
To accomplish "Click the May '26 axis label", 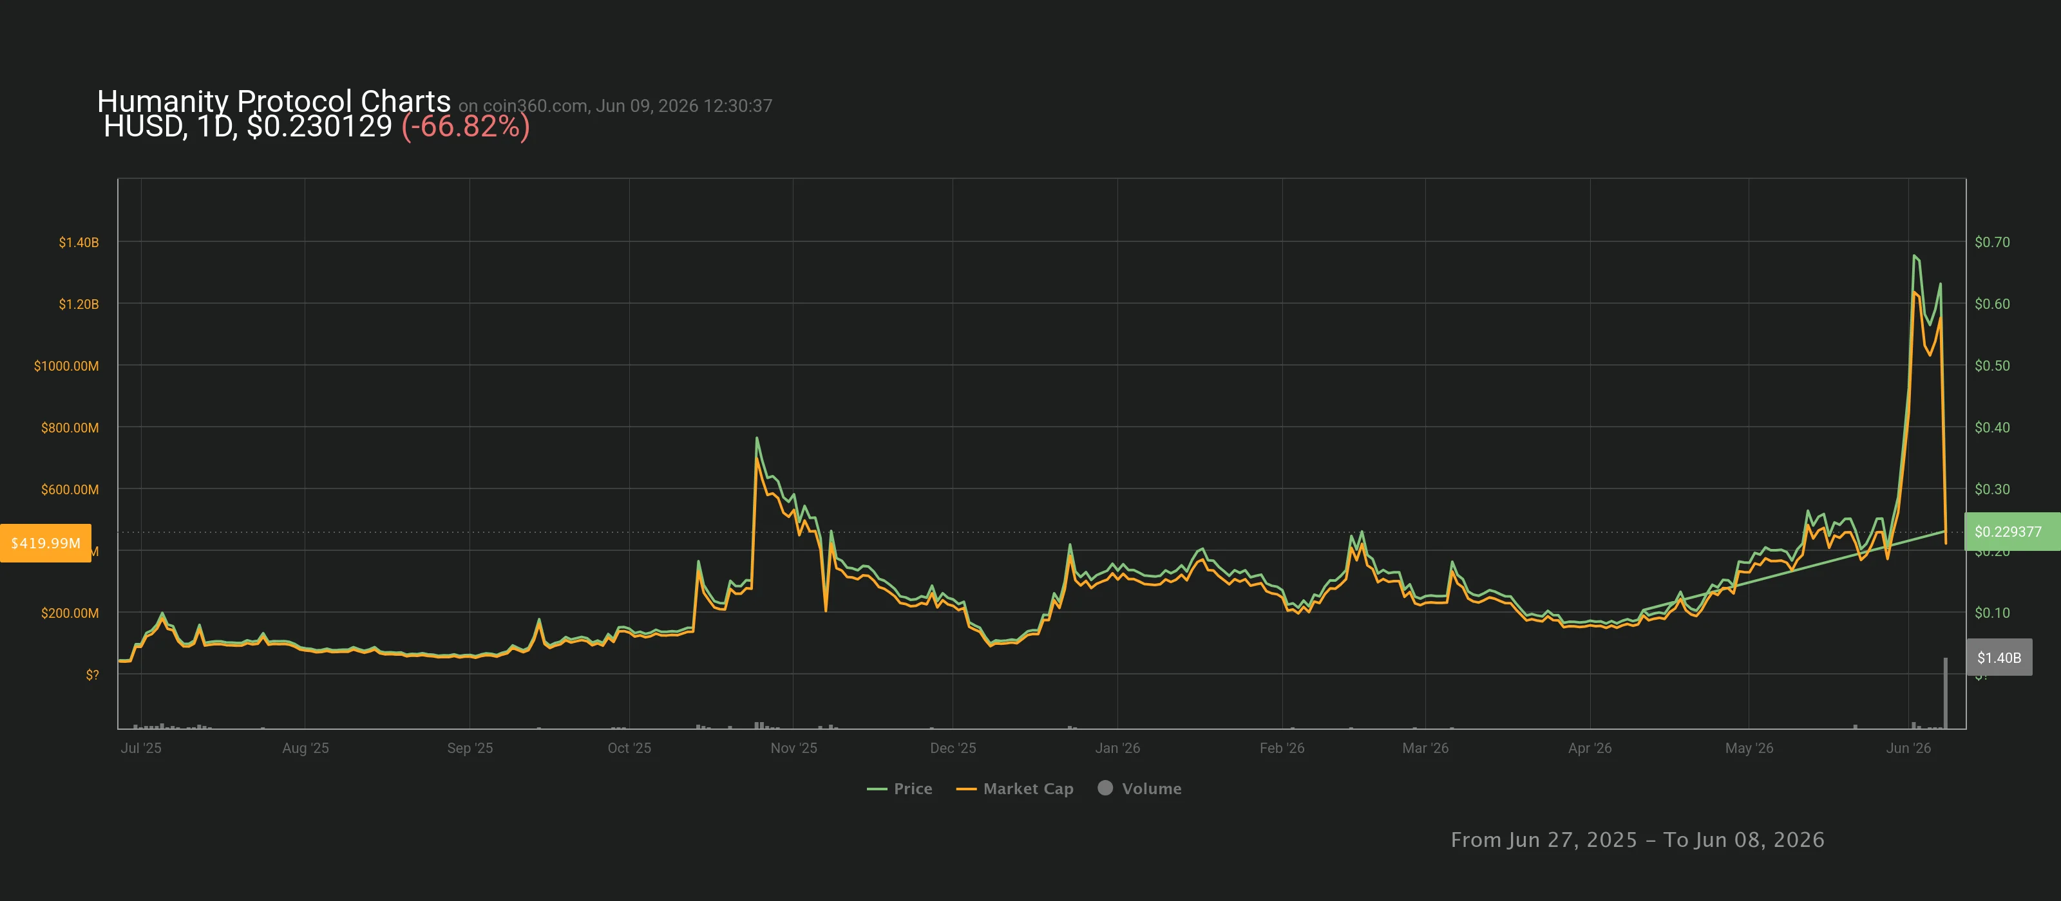I will 1749,747.
